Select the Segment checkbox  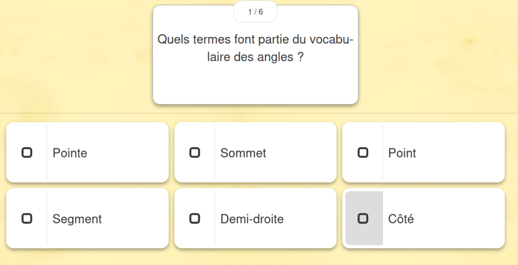27,219
